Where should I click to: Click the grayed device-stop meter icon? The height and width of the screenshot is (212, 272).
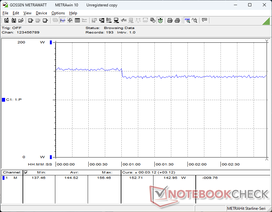point(38,20)
